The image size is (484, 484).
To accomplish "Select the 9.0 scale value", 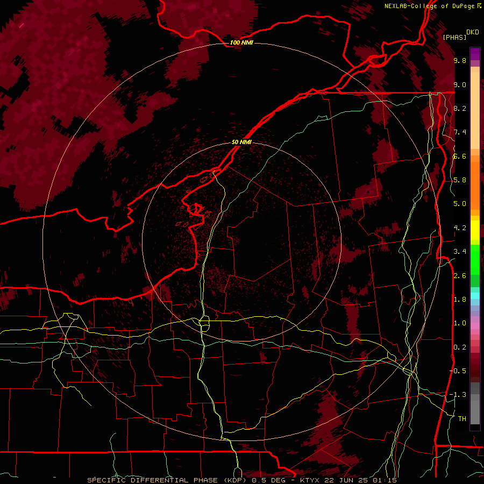I will [x=460, y=84].
